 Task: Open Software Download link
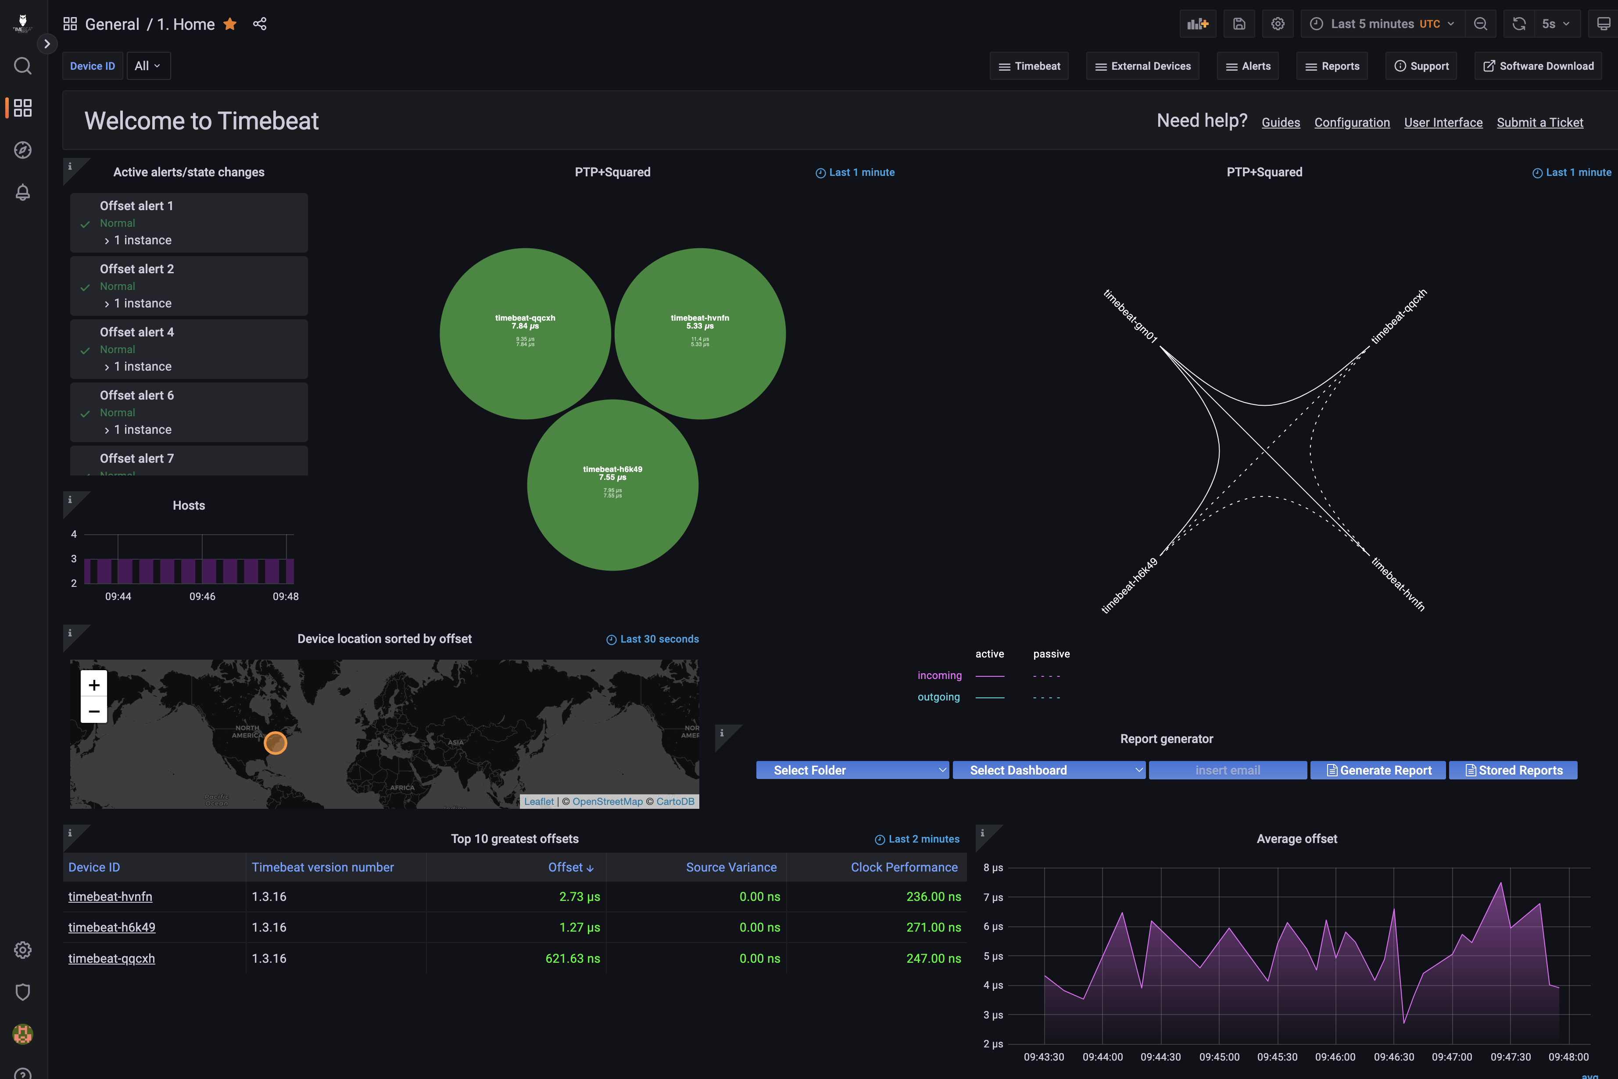(1538, 66)
